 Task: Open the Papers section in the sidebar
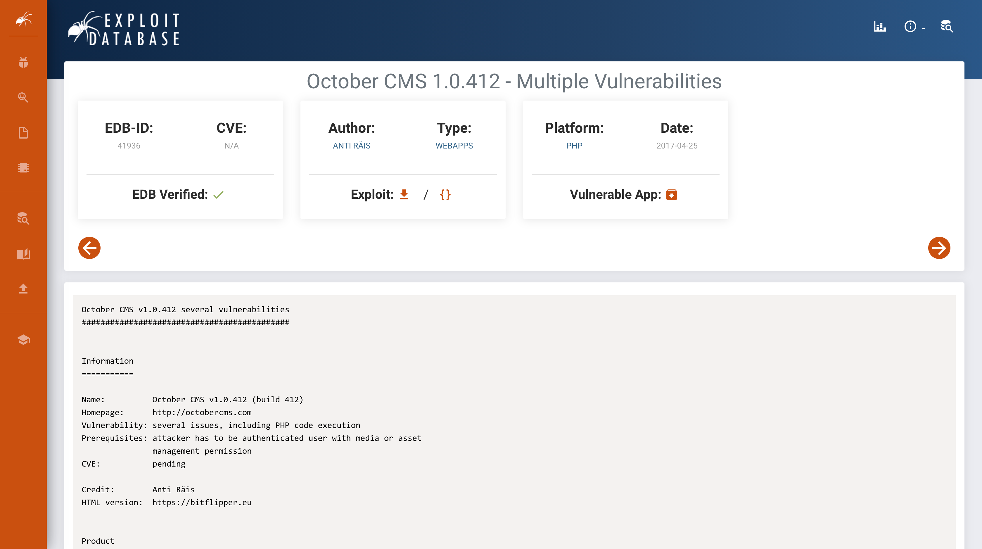[x=23, y=132]
